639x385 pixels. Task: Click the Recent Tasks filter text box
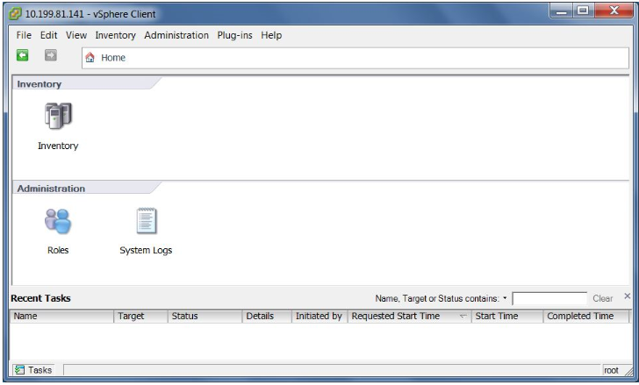coord(549,298)
